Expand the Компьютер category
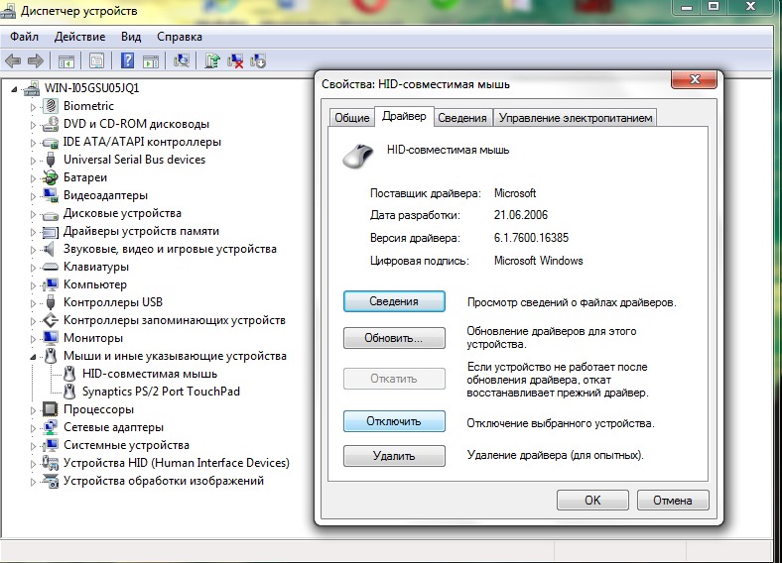This screenshot has height=563, width=782. pos(33,285)
